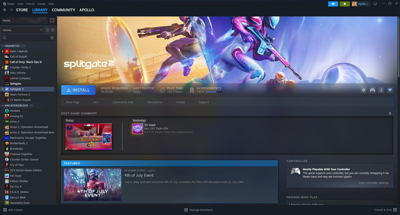Open the green notifications bell
The height and width of the screenshot is (215, 400).
(345, 4)
